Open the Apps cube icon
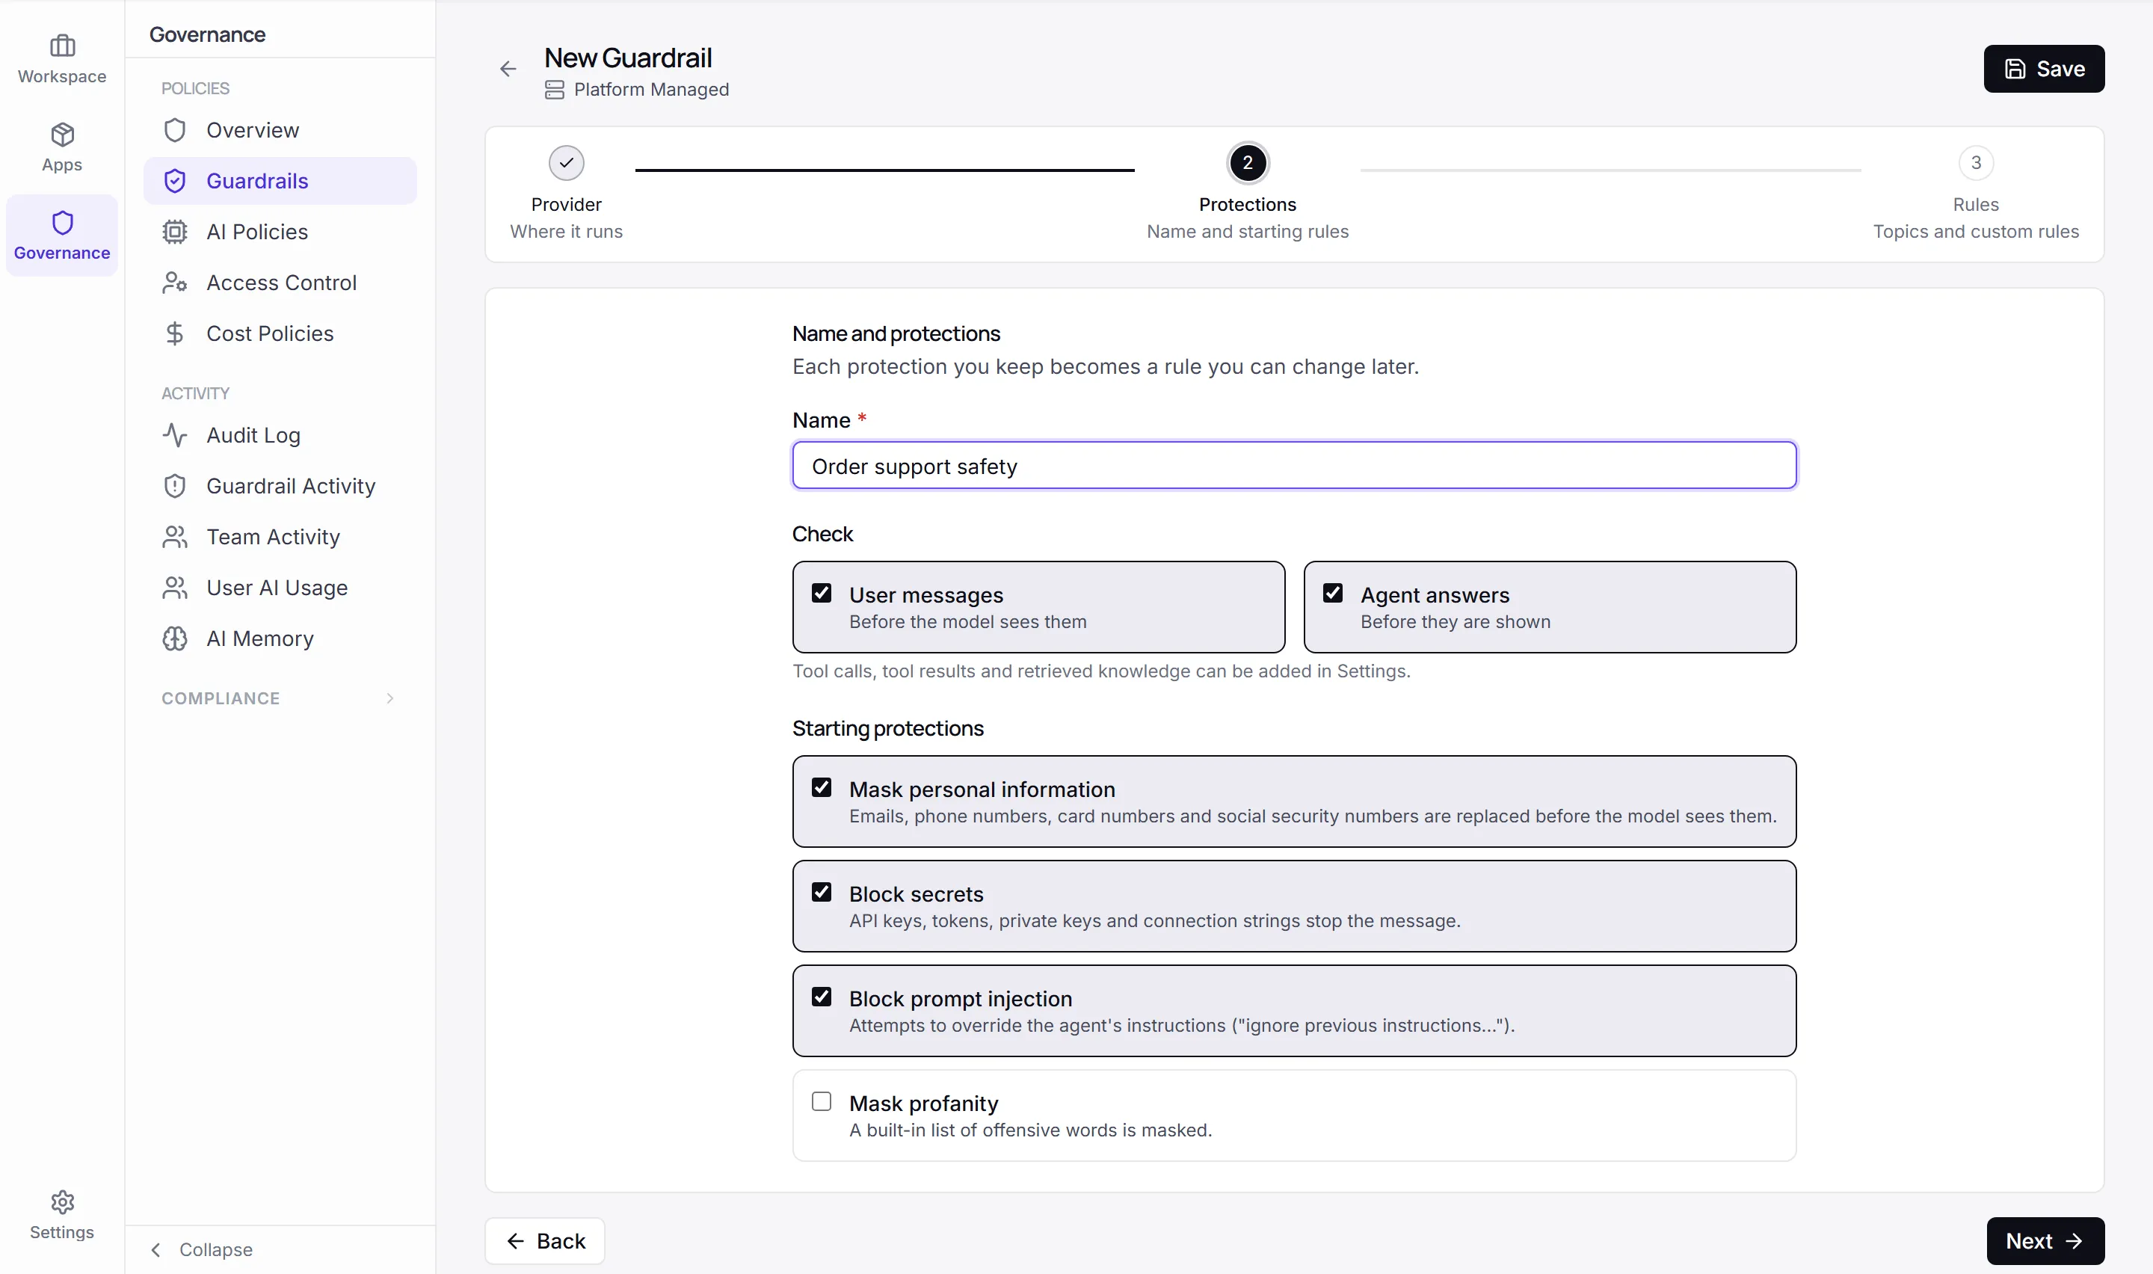Image resolution: width=2153 pixels, height=1274 pixels. 62,135
